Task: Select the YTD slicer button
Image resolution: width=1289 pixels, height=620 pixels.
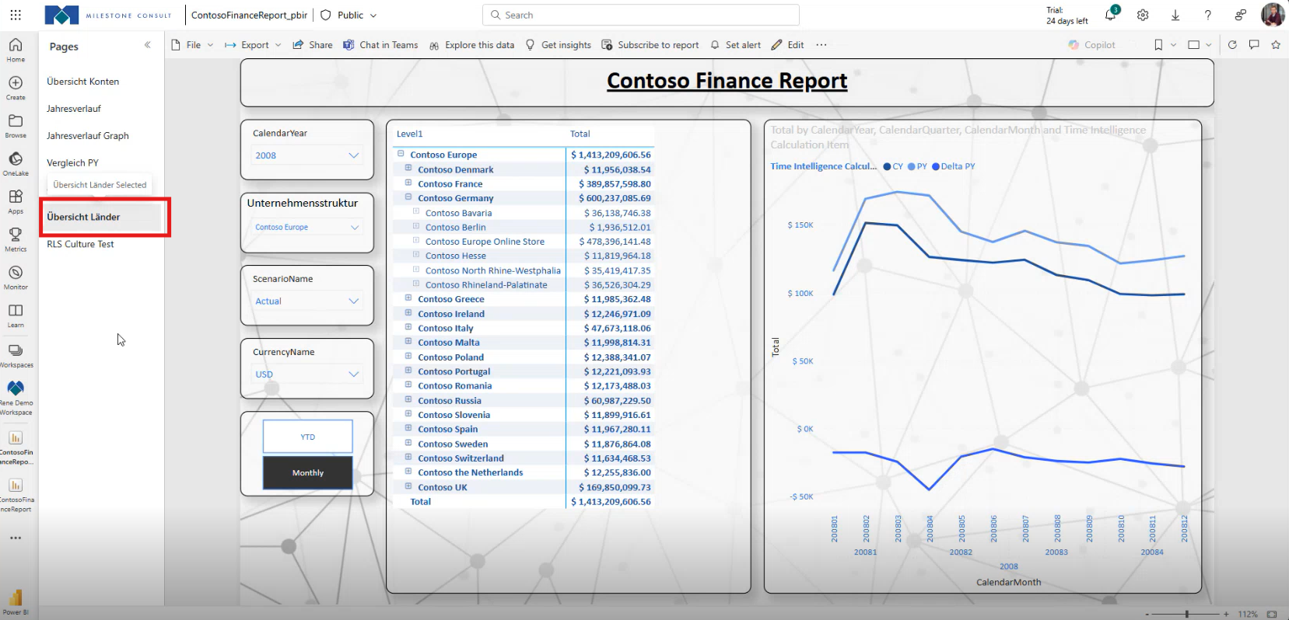Action: click(x=308, y=437)
